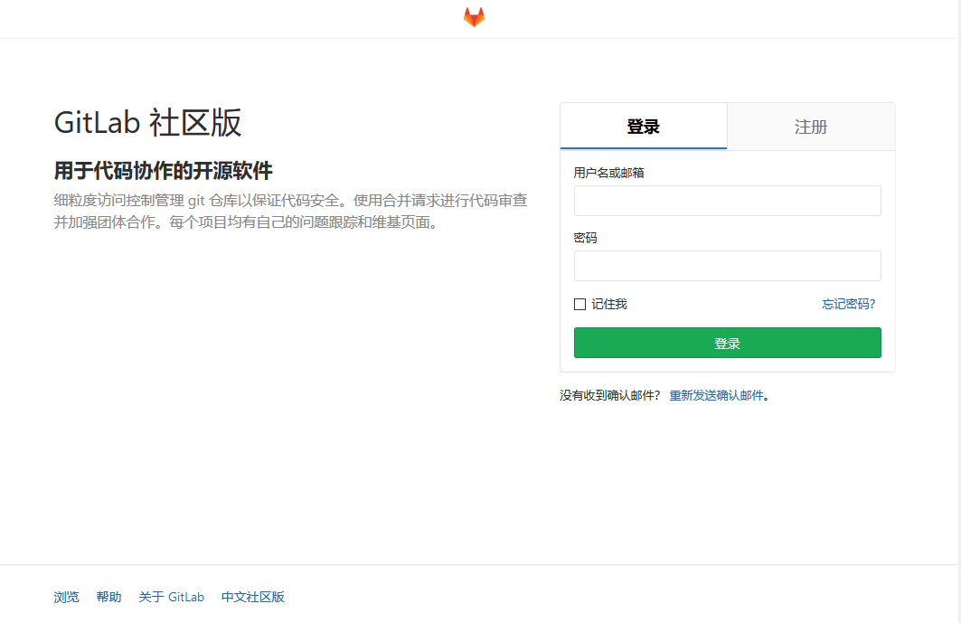Click the 用于代码协作的开源软件 subheading

(163, 171)
